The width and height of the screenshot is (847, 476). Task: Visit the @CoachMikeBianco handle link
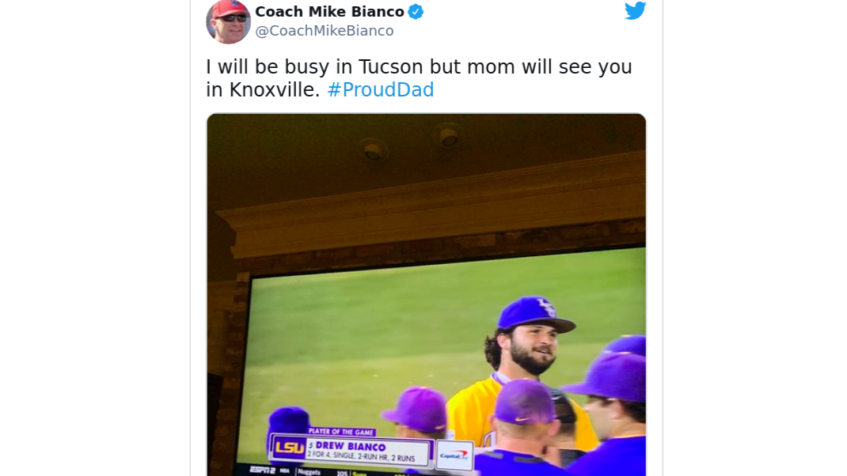tap(324, 31)
